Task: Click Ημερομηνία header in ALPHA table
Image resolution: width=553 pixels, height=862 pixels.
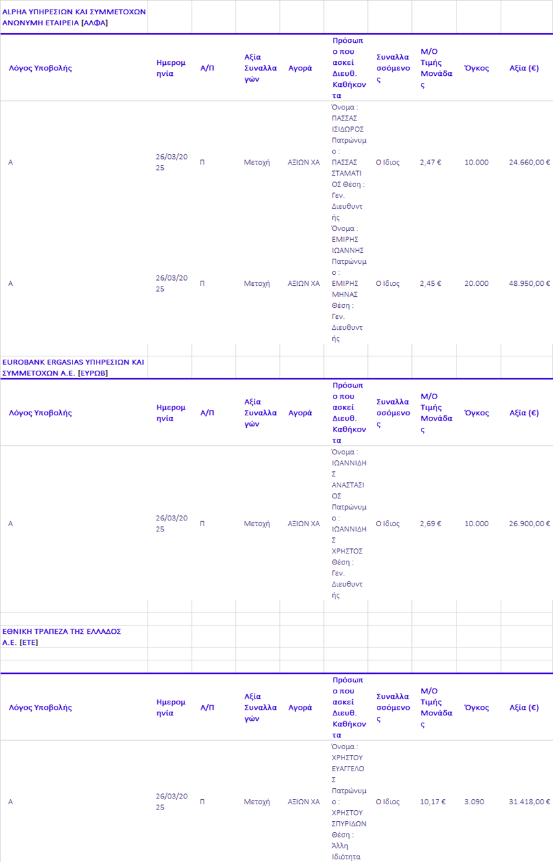Action: (x=171, y=68)
